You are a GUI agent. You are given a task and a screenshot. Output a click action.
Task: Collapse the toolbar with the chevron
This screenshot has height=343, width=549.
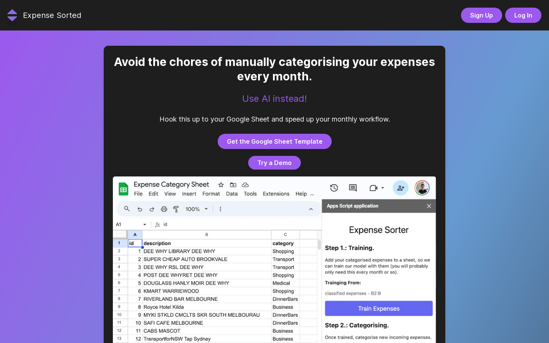(x=311, y=209)
